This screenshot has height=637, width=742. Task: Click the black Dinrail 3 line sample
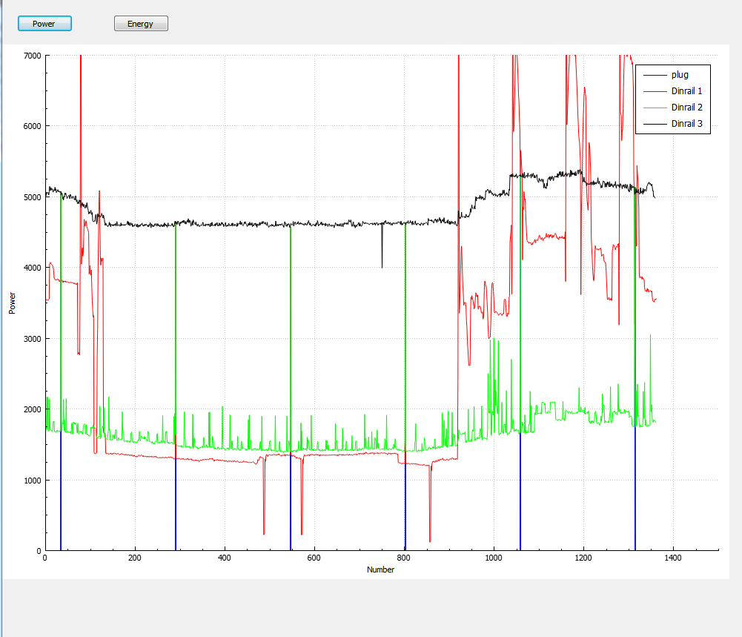655,124
